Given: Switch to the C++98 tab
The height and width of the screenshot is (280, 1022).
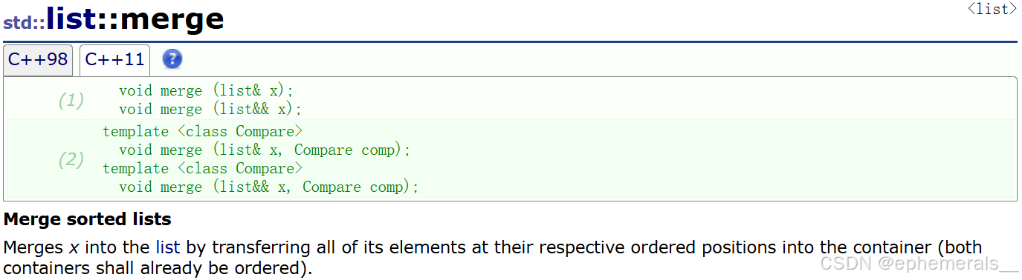Looking at the screenshot, I should tap(38, 60).
